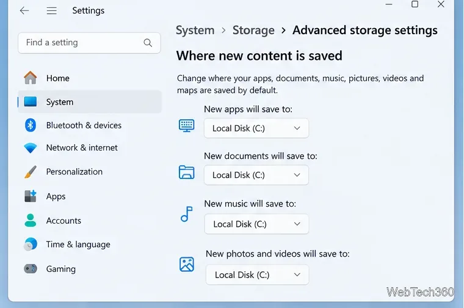Click the music note icon
This screenshot has height=308, width=464.
[186, 214]
